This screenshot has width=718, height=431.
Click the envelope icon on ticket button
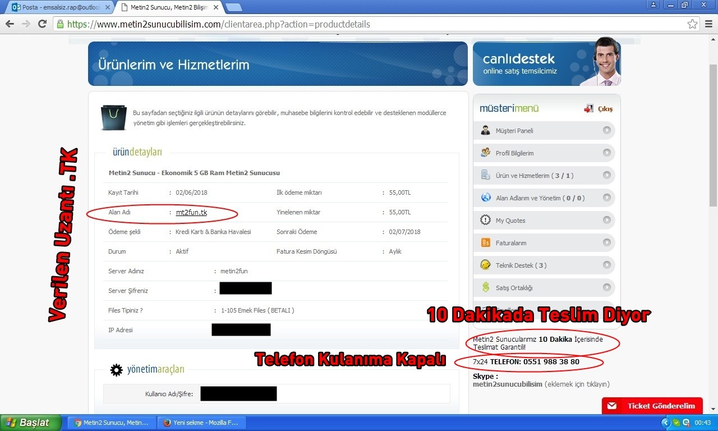tap(612, 406)
